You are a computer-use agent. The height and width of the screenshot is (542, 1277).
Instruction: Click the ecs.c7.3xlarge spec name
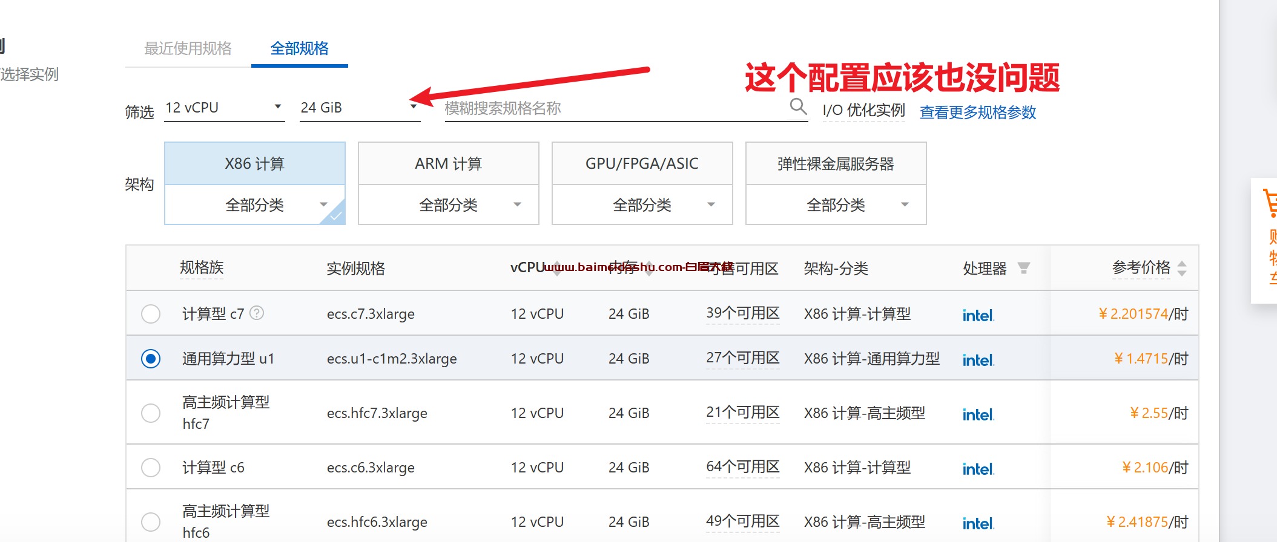pyautogui.click(x=371, y=314)
